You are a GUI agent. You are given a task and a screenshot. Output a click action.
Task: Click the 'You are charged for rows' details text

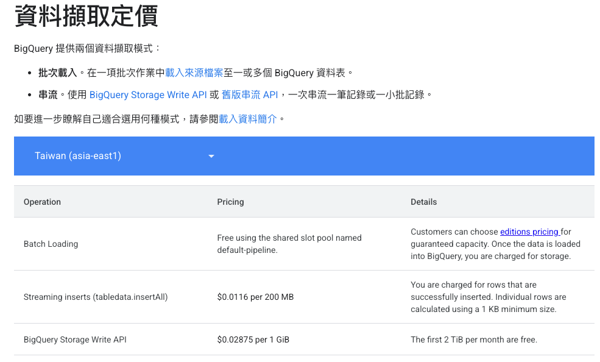coord(489,297)
